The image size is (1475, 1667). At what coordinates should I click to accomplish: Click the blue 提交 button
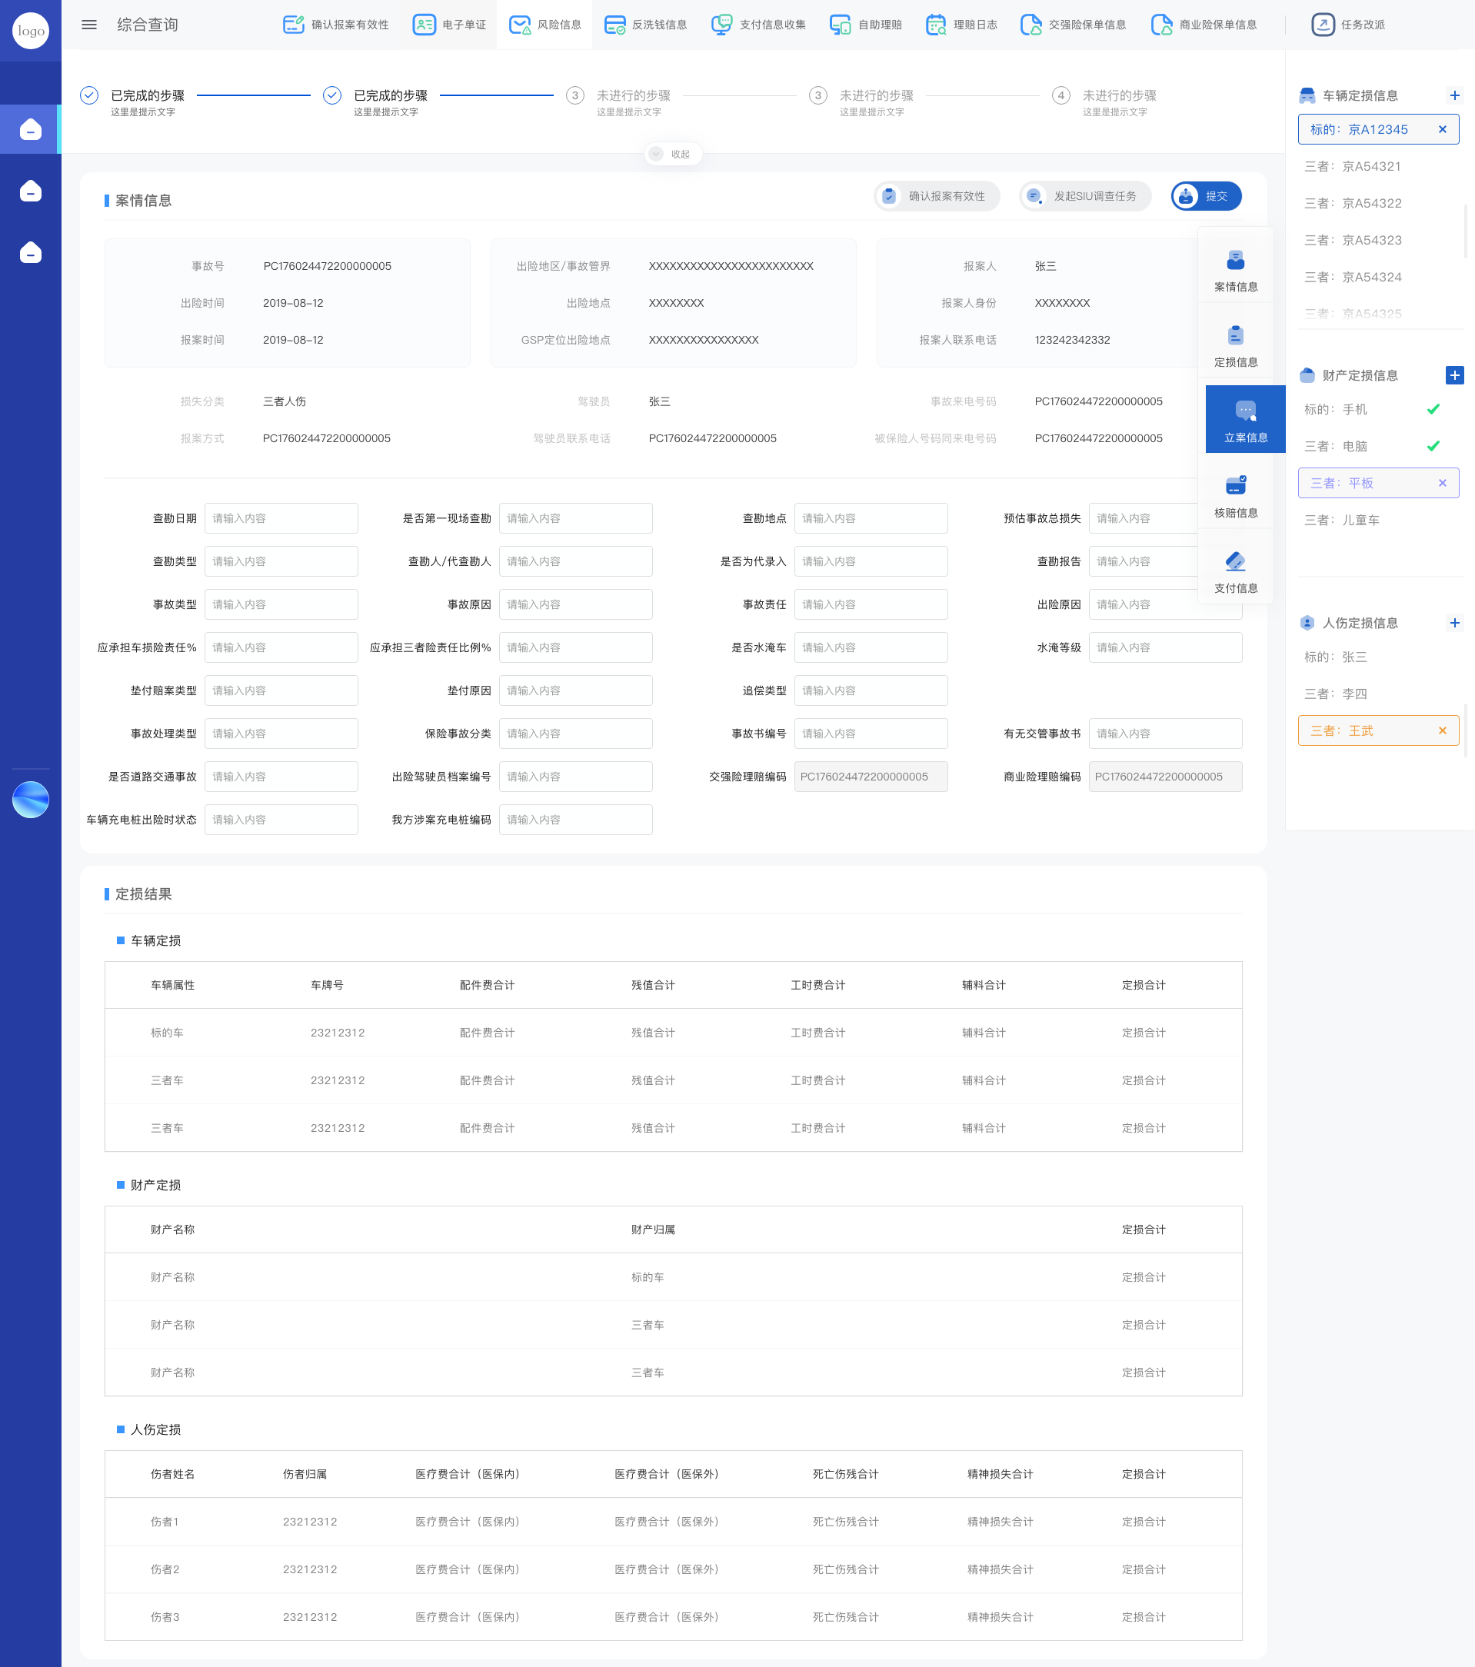tap(1206, 196)
